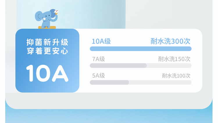The height and width of the screenshot is (123, 218).
Task: Click the unfilled end of the 5A bar
Action: click(x=160, y=82)
